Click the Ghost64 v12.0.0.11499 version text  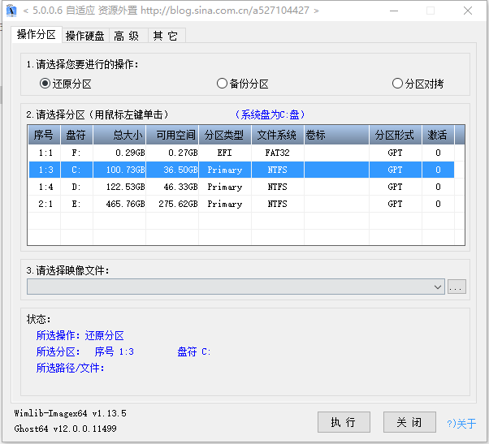pyautogui.click(x=65, y=429)
